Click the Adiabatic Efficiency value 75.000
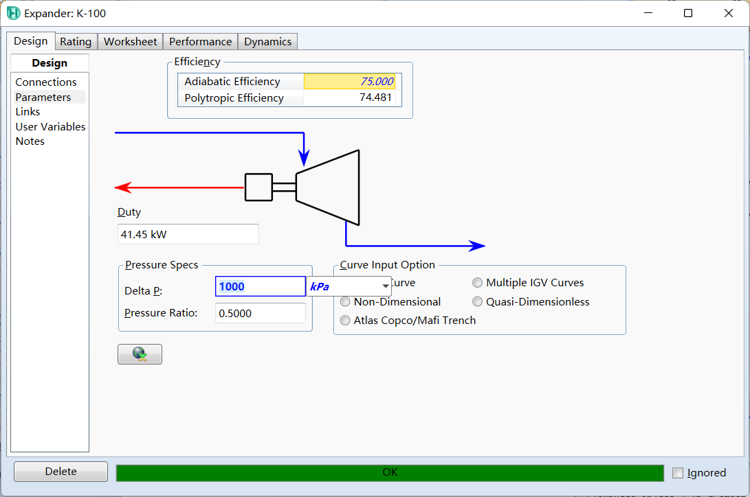 pyautogui.click(x=350, y=81)
